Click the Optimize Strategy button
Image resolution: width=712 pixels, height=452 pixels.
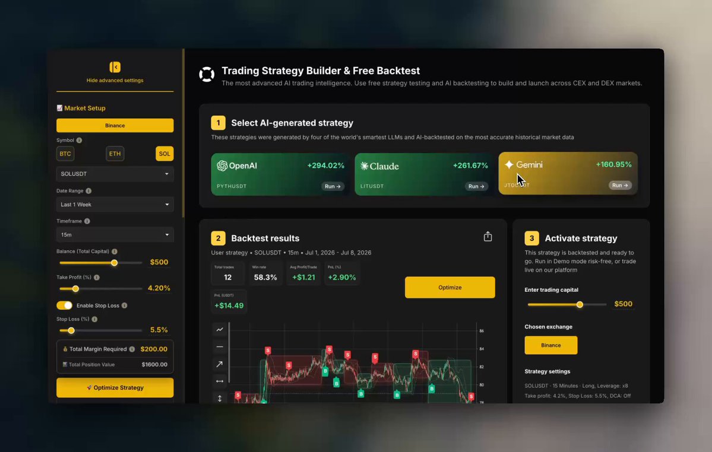click(x=115, y=387)
